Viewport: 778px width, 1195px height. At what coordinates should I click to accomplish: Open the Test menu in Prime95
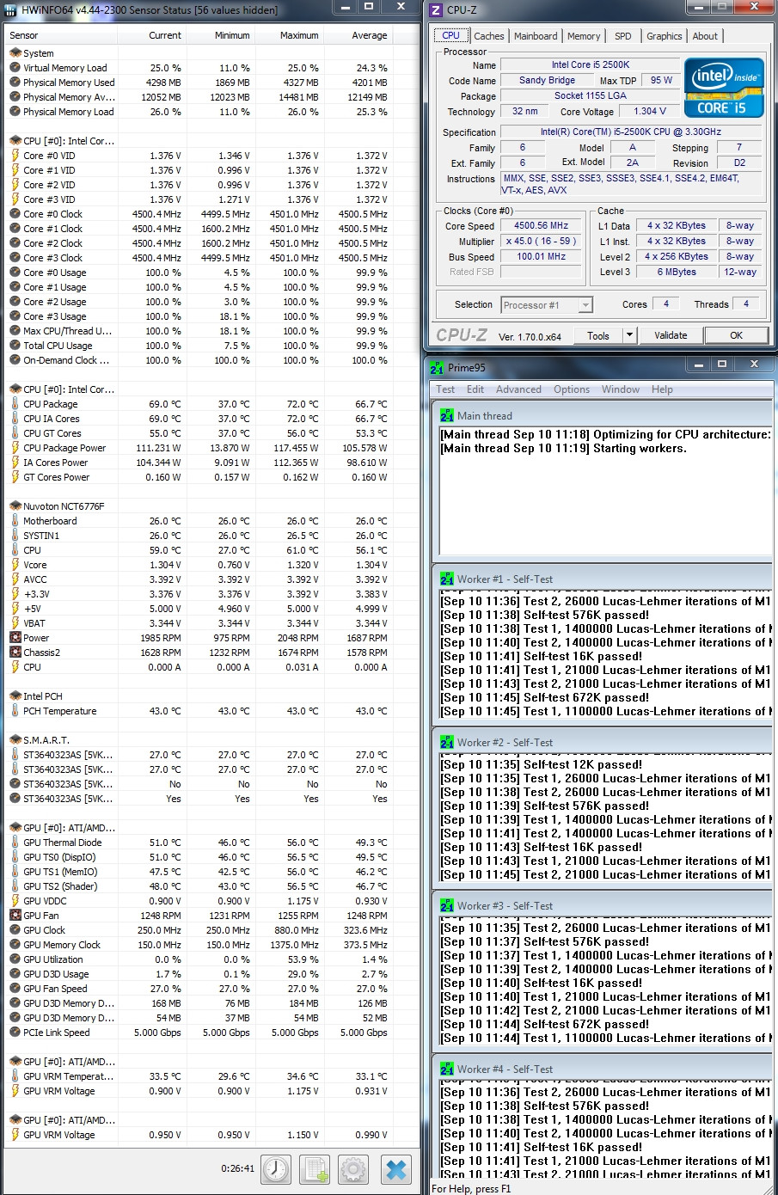coord(445,389)
